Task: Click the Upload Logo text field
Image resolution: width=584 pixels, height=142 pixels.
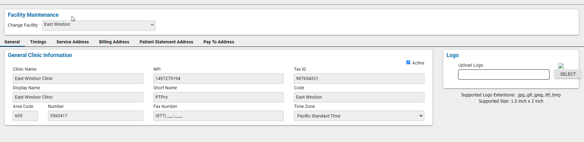Action: coord(503,75)
